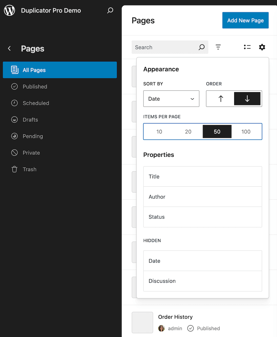This screenshot has width=277, height=337.
Task: Click the Published status icon on Order History
Action: click(190, 328)
